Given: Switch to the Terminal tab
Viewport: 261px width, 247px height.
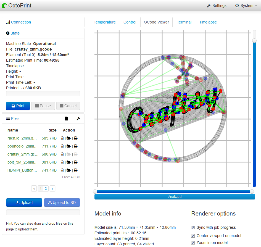Looking at the screenshot, I should pos(184,22).
